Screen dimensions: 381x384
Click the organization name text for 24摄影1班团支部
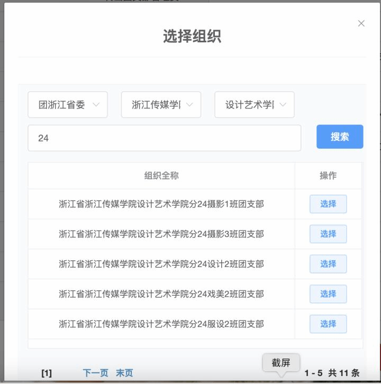(161, 204)
